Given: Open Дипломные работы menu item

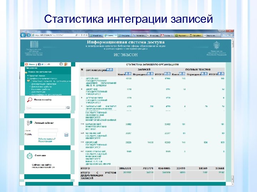Looking at the screenshot, I should pyautogui.click(x=41, y=86).
